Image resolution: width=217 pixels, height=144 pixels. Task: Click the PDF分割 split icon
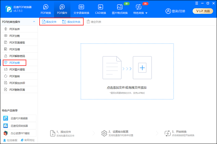pyautogui.click(x=6, y=35)
